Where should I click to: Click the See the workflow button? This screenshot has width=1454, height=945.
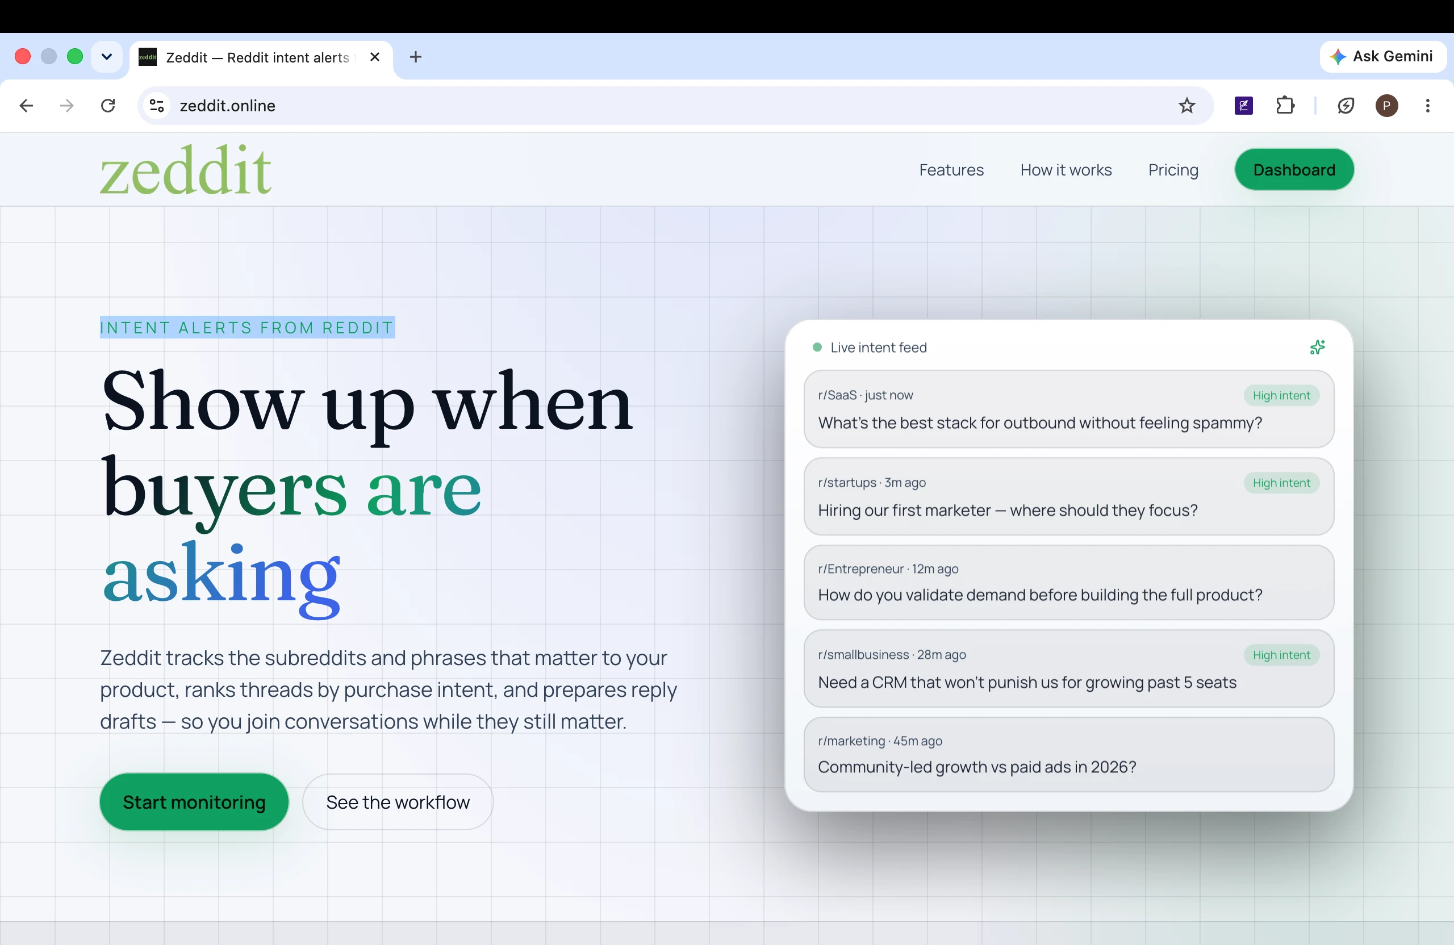tap(398, 802)
